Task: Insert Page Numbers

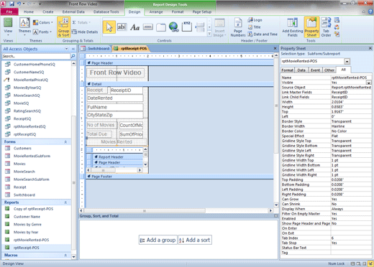Action: (238, 27)
